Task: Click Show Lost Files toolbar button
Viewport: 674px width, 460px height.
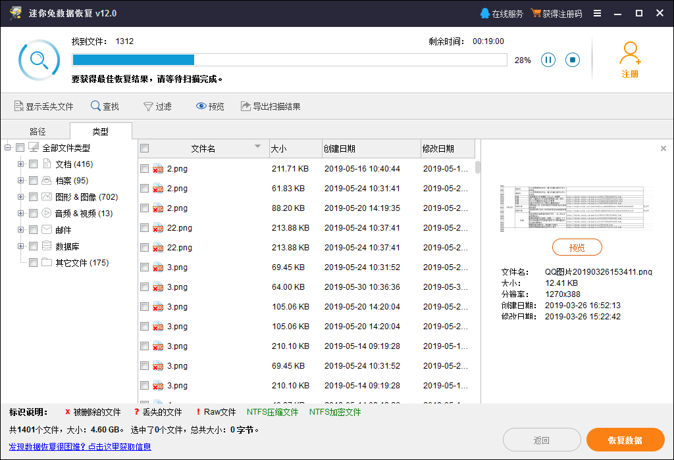Action: (x=44, y=106)
